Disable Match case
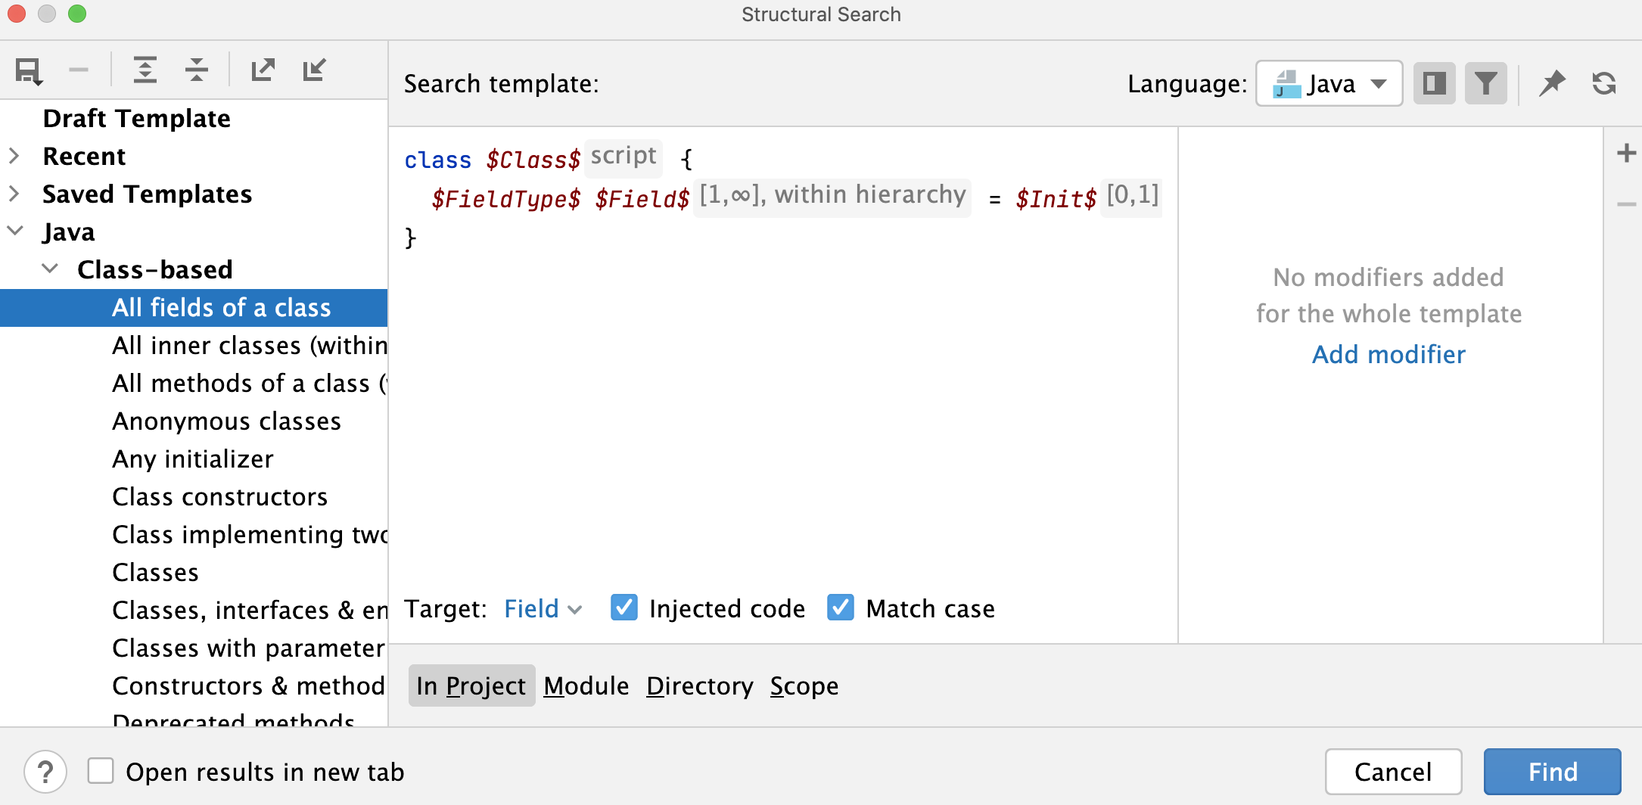Viewport: 1642px width, 805px height. click(841, 607)
